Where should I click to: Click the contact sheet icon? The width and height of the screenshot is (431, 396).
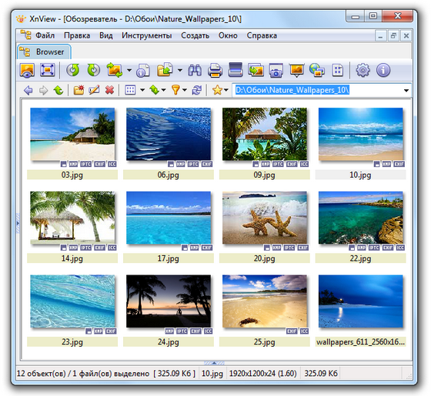click(338, 70)
